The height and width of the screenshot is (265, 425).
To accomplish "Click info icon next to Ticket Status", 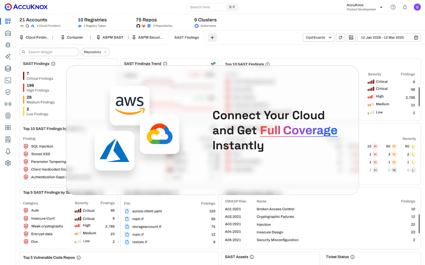I will point(352,257).
